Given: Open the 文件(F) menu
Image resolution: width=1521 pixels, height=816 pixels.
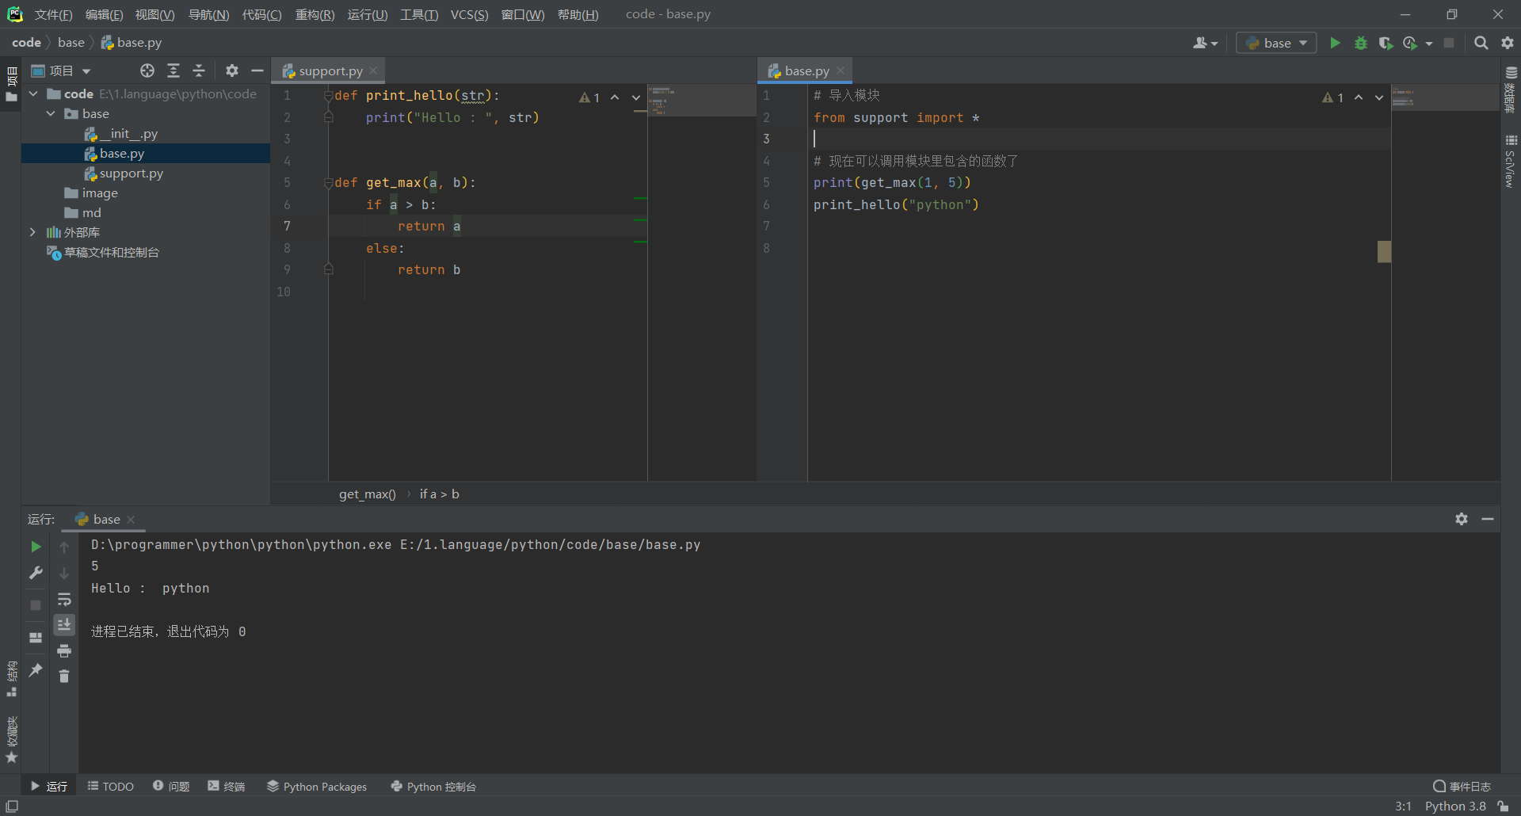Looking at the screenshot, I should point(54,14).
